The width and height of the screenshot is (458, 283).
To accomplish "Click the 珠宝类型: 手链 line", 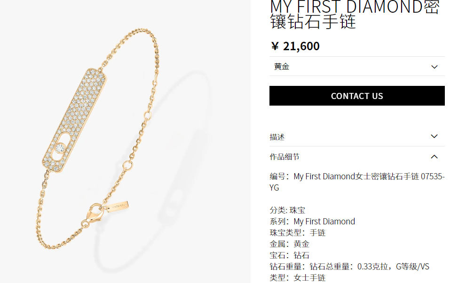I will click(x=297, y=233).
